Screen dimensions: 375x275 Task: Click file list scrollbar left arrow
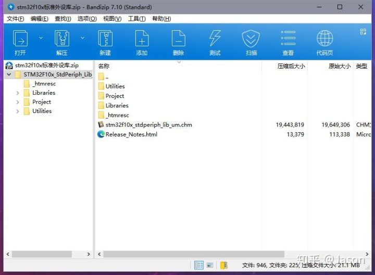click(99, 254)
